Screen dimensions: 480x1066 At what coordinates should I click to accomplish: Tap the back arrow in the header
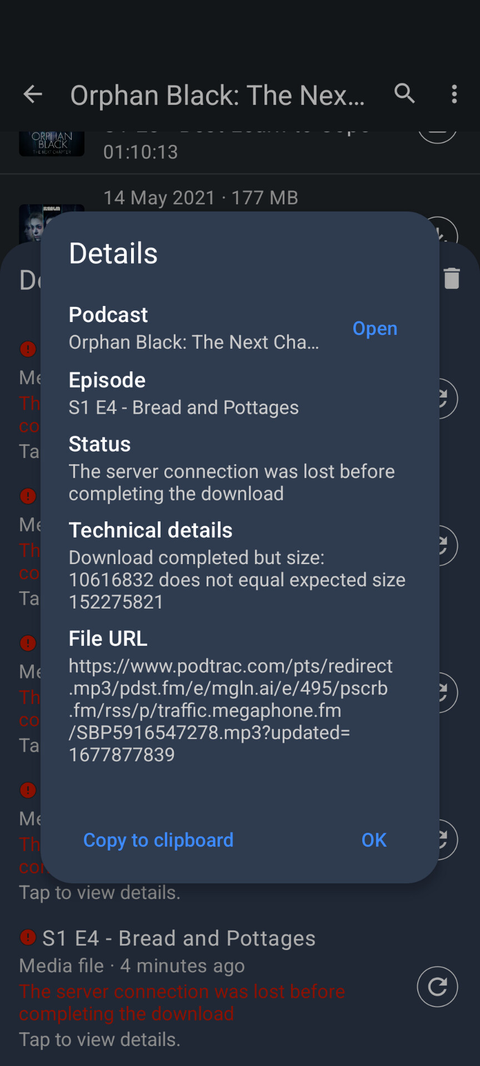pos(33,94)
